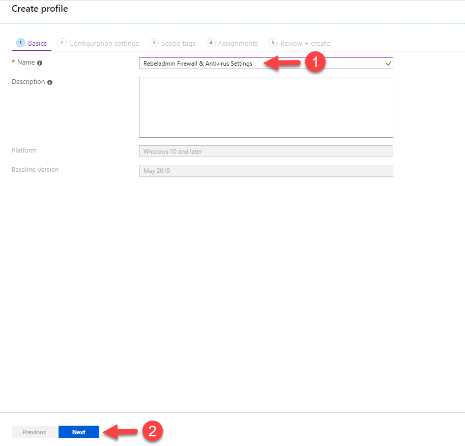Screen dimensions: 465x446
Task: Click the 'Name' field label
Action: pyautogui.click(x=26, y=63)
